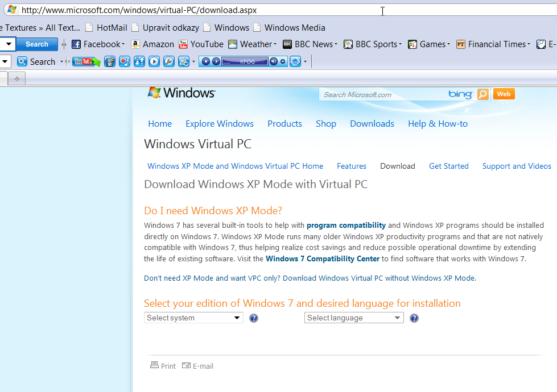Switch to the Features tab
Screen dimensions: 557x392
coord(351,166)
